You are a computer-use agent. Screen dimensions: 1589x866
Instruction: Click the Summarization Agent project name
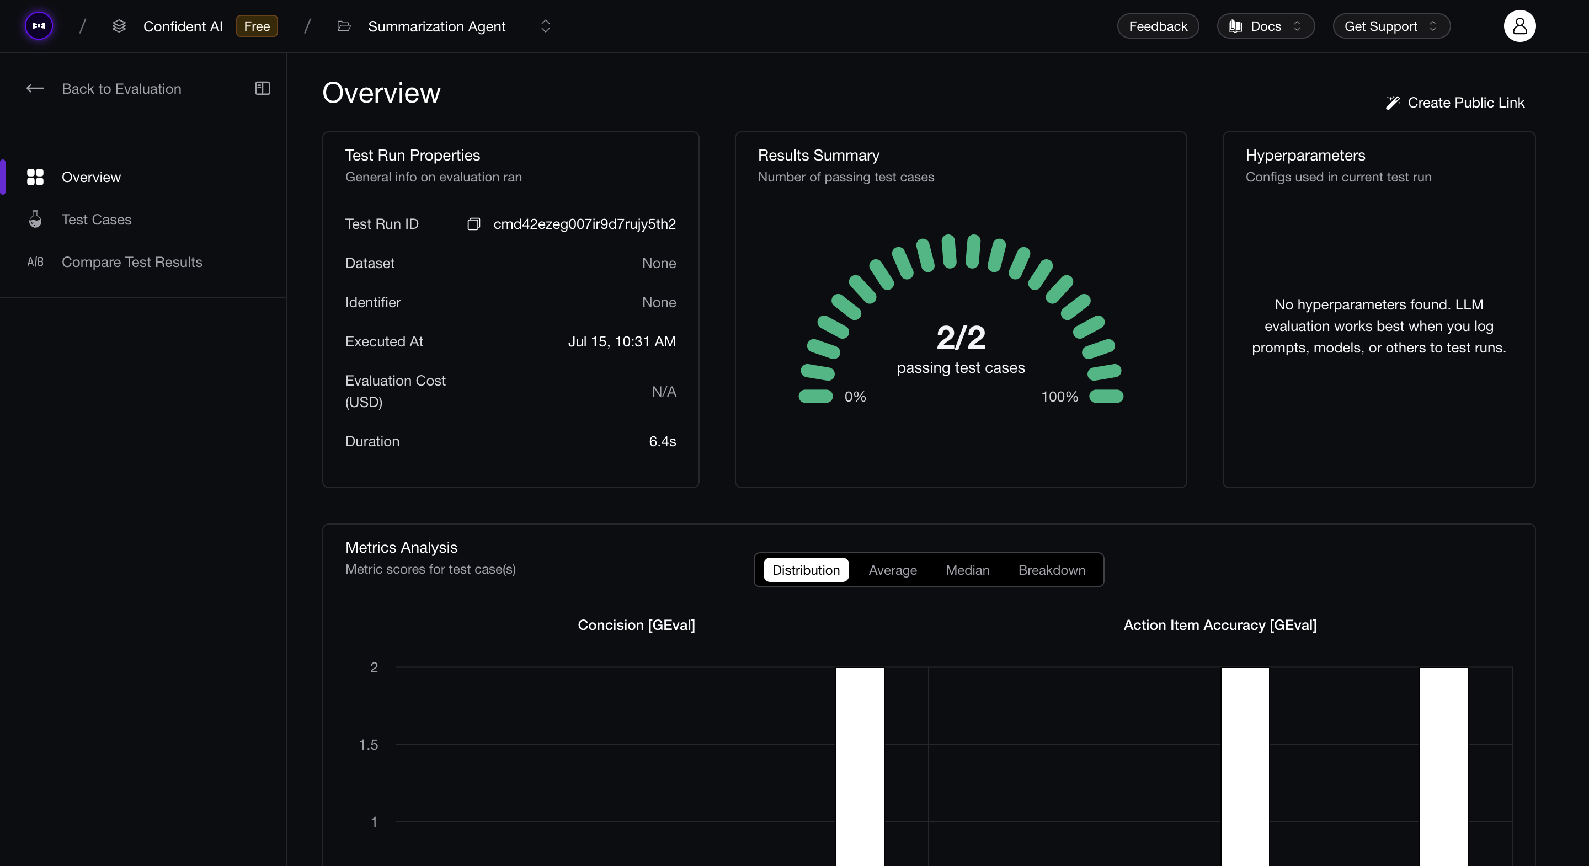click(437, 26)
